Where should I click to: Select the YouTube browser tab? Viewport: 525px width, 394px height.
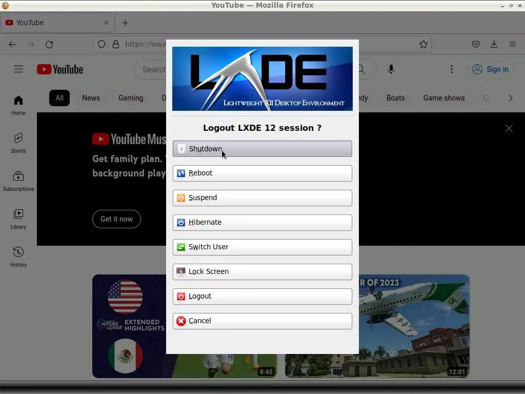[57, 23]
